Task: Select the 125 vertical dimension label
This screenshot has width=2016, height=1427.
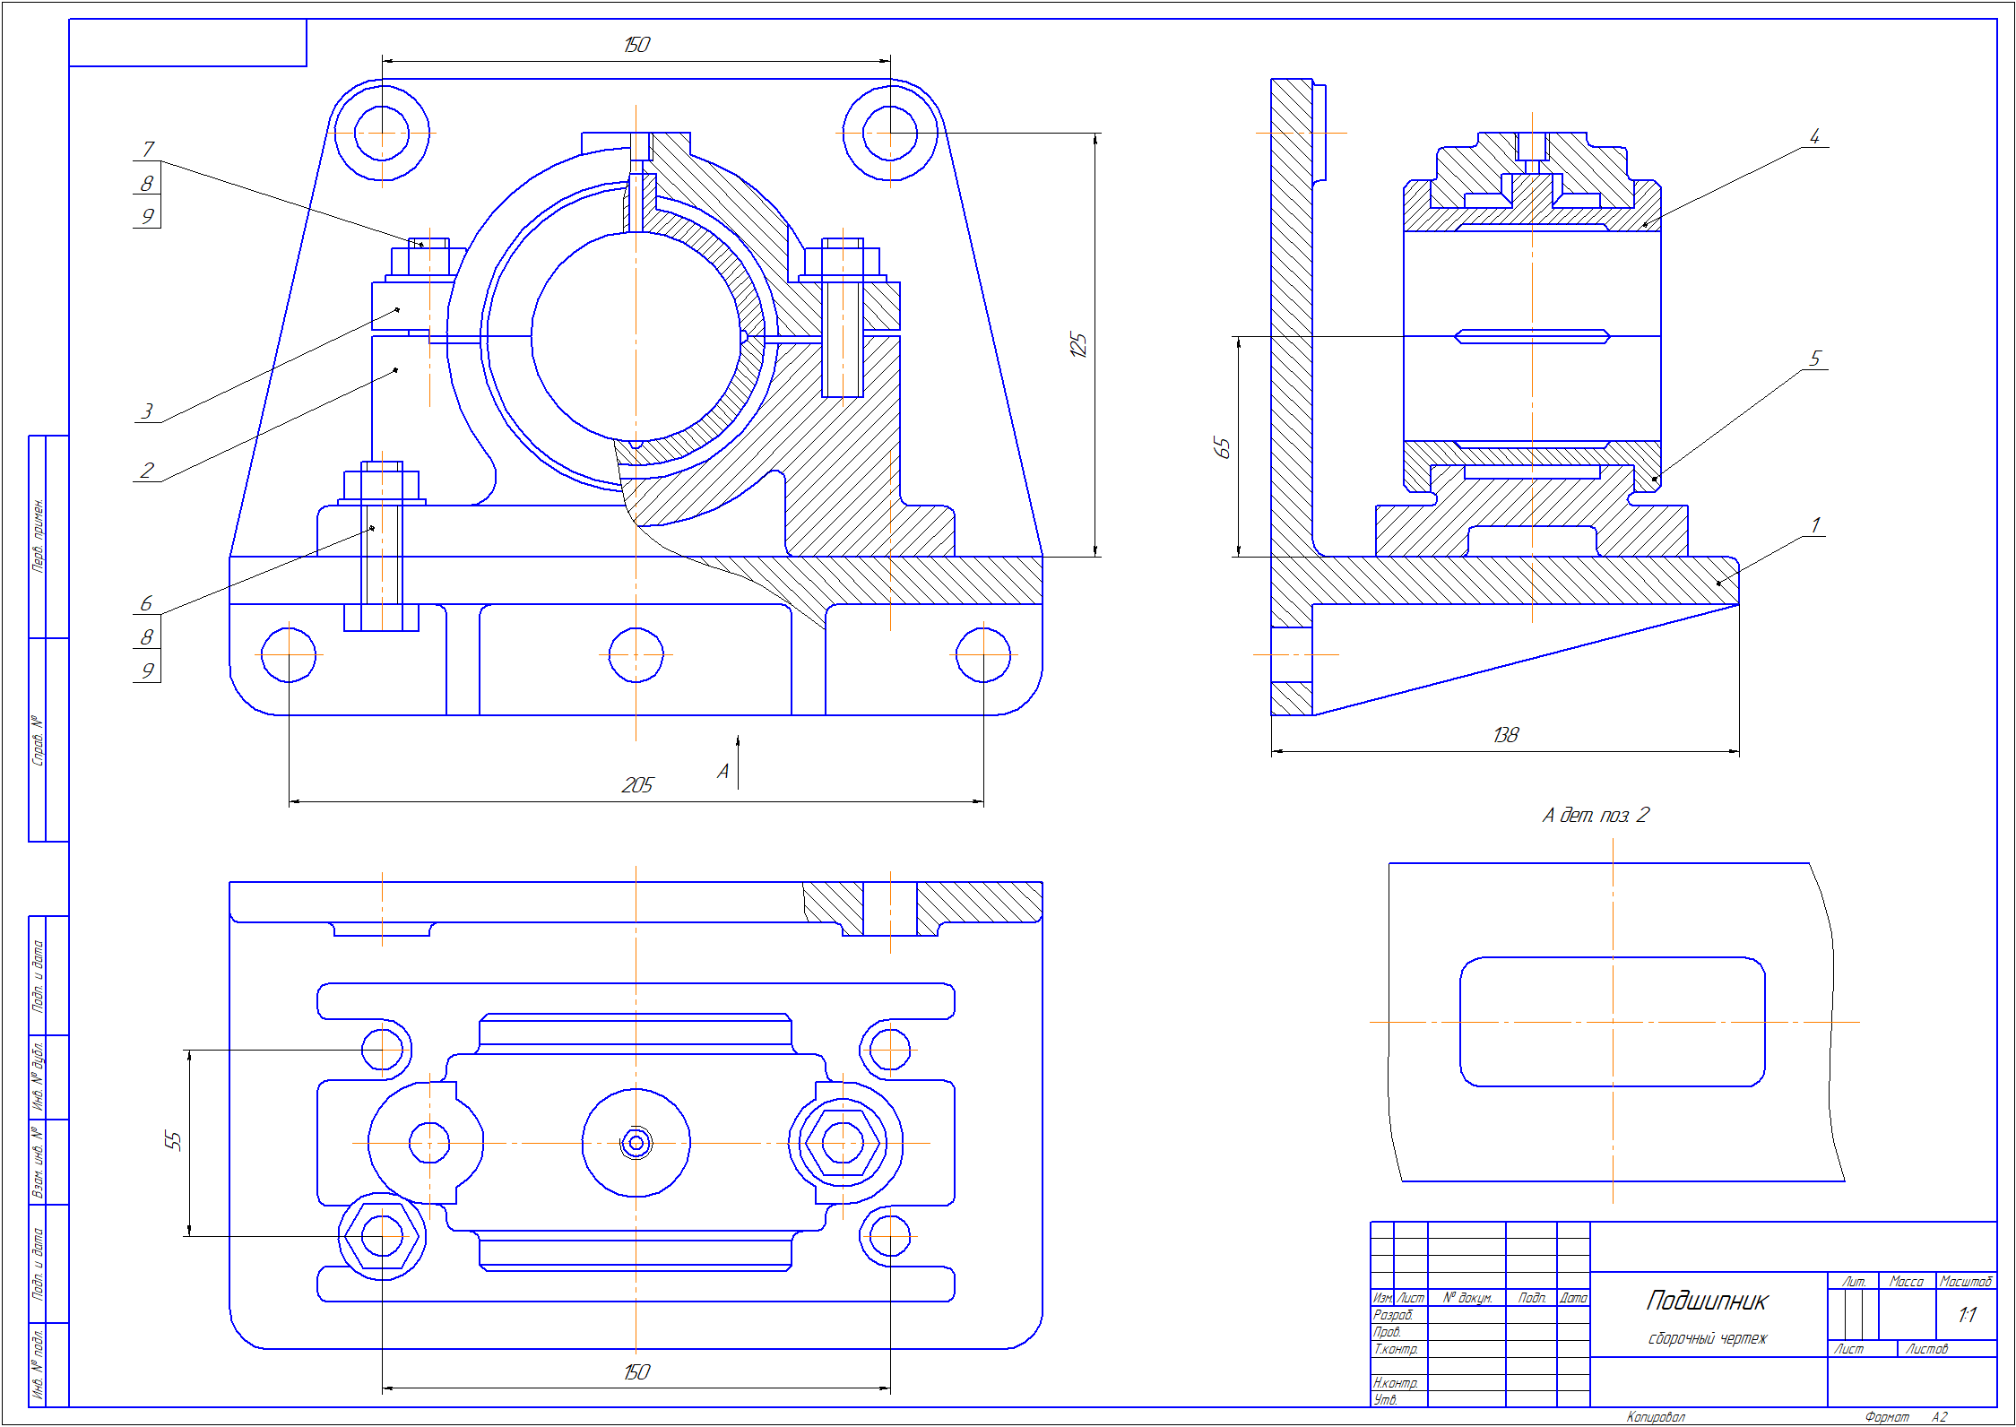Action: 1078,344
